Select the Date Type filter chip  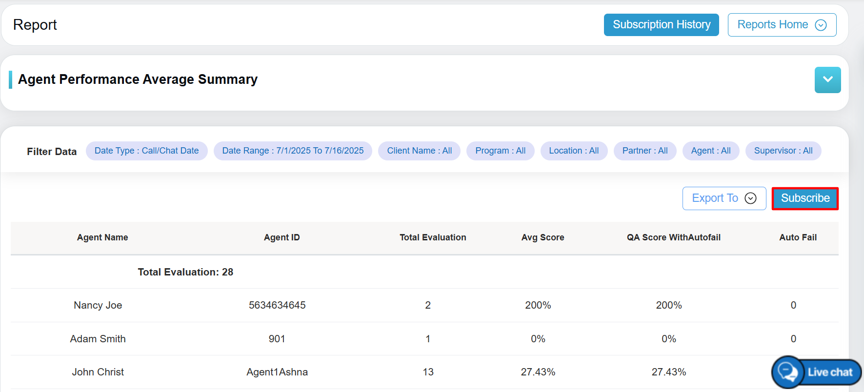pyautogui.click(x=146, y=151)
